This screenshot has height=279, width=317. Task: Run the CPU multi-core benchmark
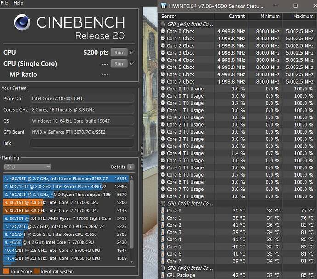click(x=119, y=52)
